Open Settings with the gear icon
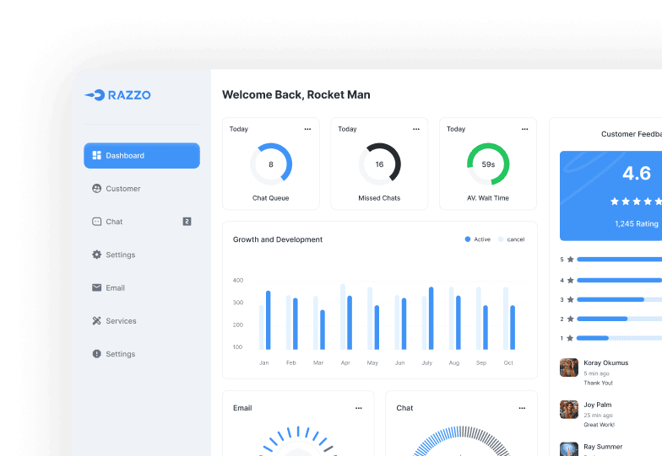Viewport: 662px width, 456px height. point(142,255)
